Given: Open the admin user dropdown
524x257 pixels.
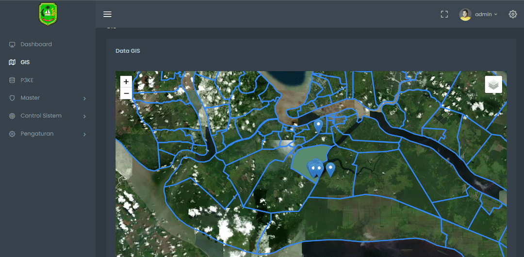Looking at the screenshot, I should [486, 15].
